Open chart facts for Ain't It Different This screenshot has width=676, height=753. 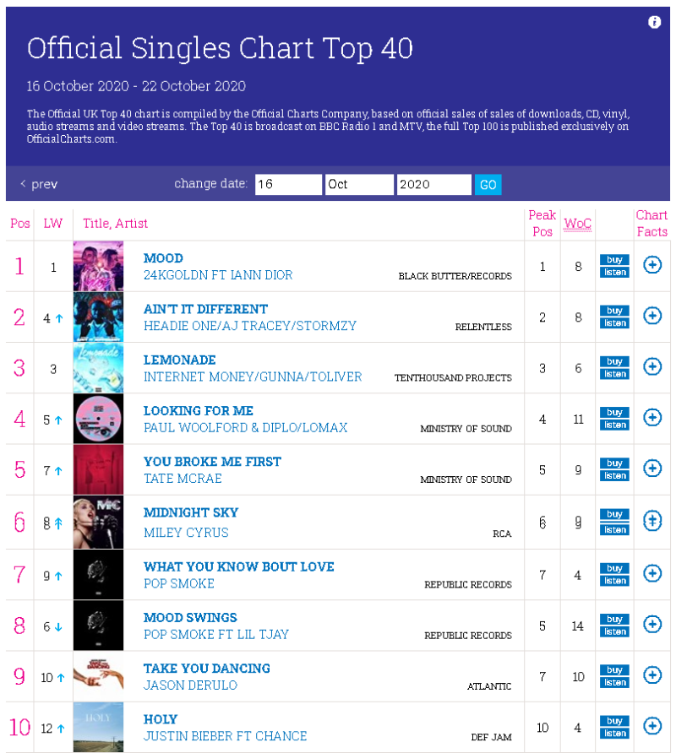[651, 316]
